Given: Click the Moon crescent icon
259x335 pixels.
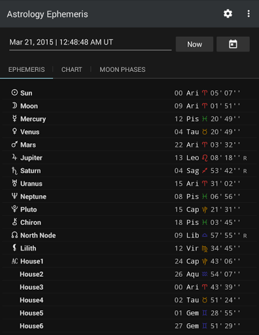Looking at the screenshot, I should coord(14,105).
